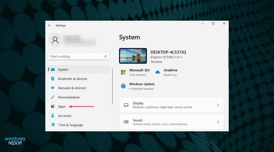The image size is (274, 152).
Task: Expand Sound with its chevron
Action: pyautogui.click(x=218, y=122)
